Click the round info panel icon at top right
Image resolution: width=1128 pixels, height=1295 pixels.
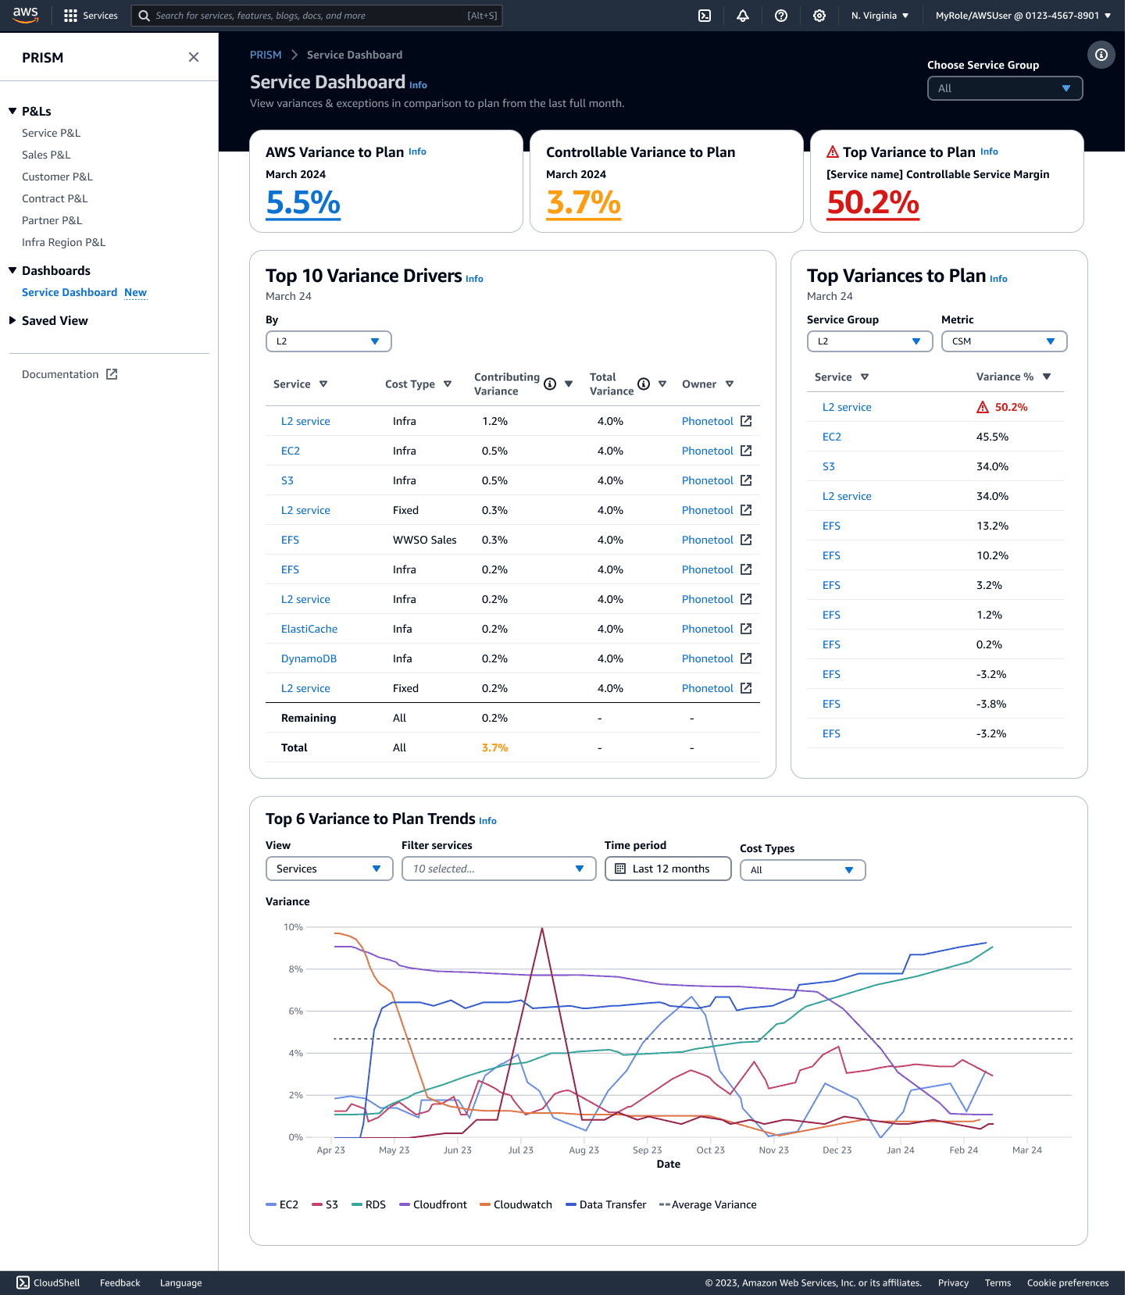[x=1101, y=55]
